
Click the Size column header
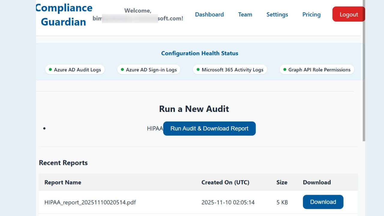282,182
